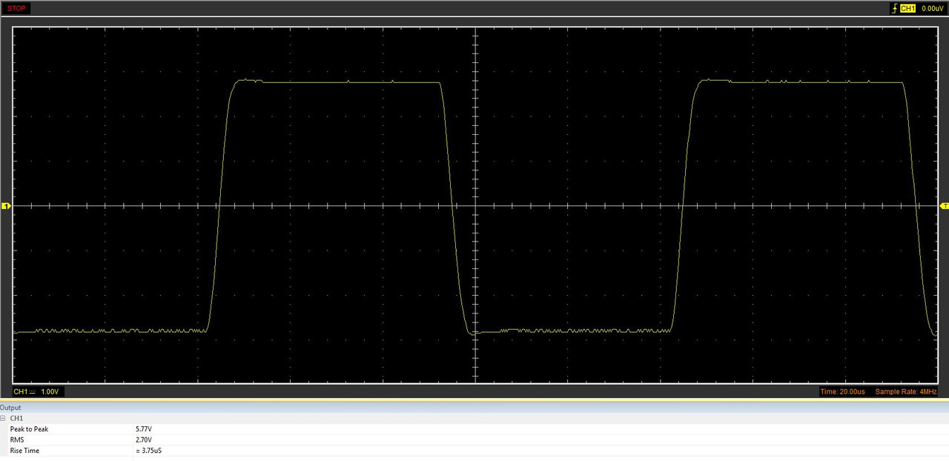949x461 pixels.
Task: Click the Sample Rate: 4MHz readout
Action: 906,391
